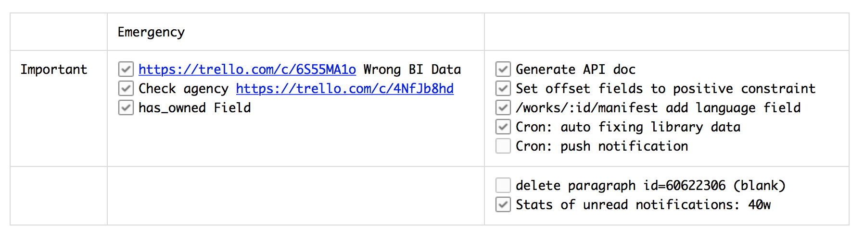The image size is (864, 237).
Task: Uncheck Generate API doc checkbox
Action: click(x=503, y=70)
